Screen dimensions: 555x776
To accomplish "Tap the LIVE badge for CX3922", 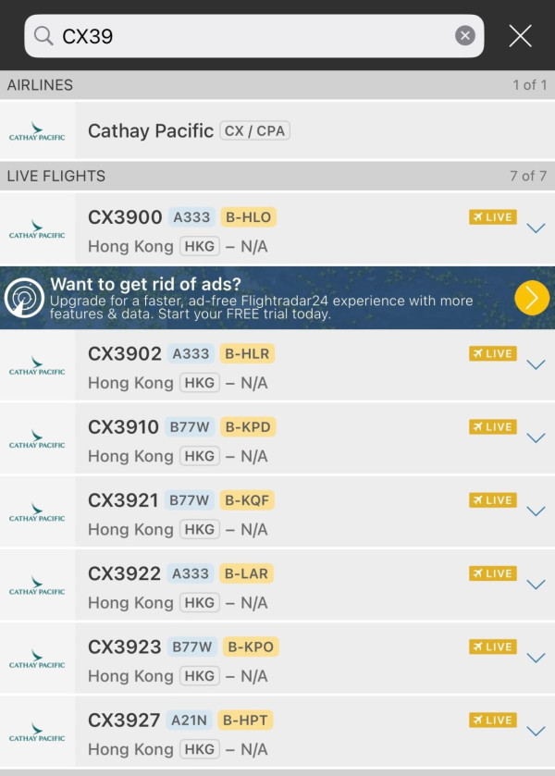I will [493, 573].
